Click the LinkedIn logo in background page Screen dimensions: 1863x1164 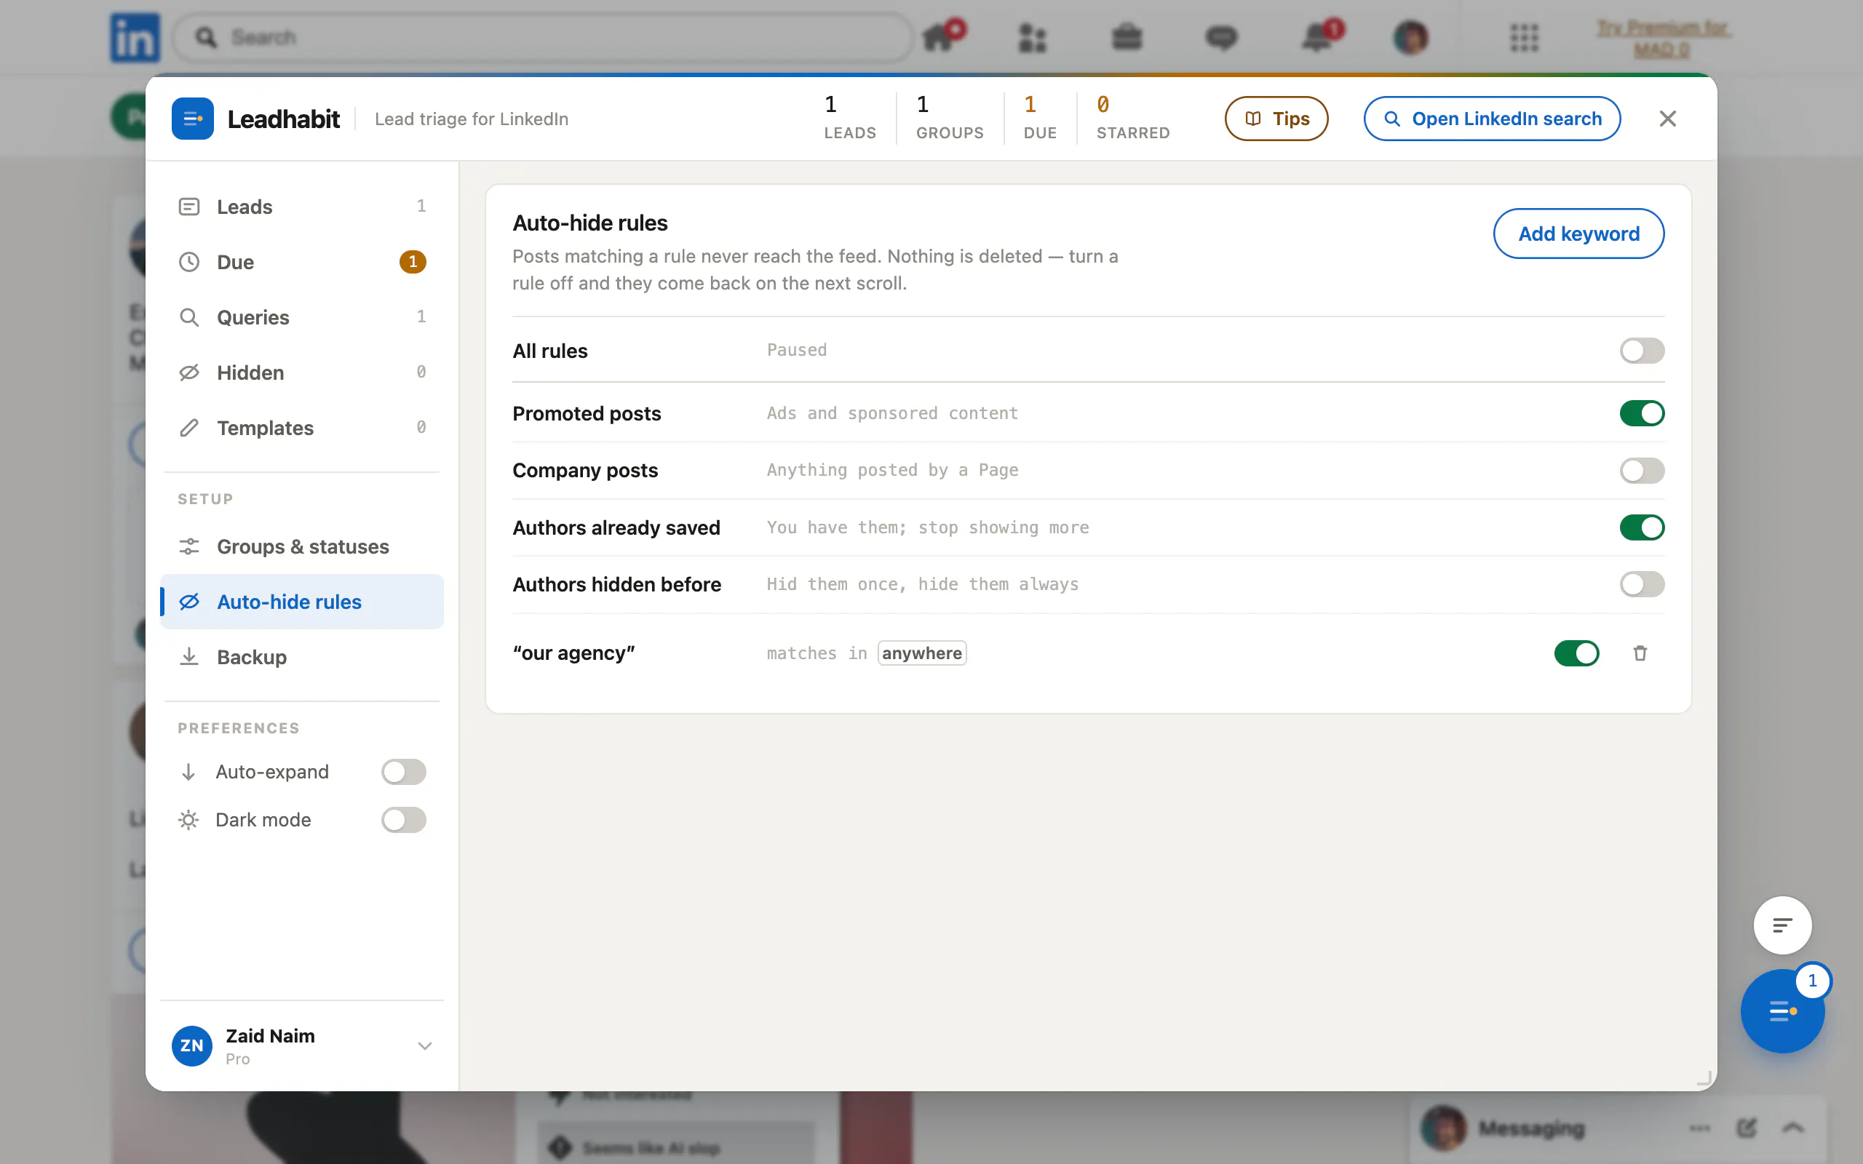click(x=135, y=37)
